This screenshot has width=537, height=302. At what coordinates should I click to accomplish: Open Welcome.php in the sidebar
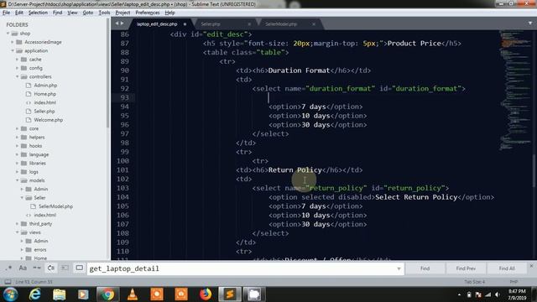(49, 120)
